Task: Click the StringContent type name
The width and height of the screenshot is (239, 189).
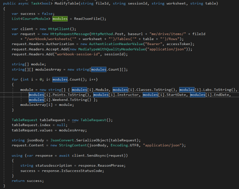Action: [x=73, y=145]
